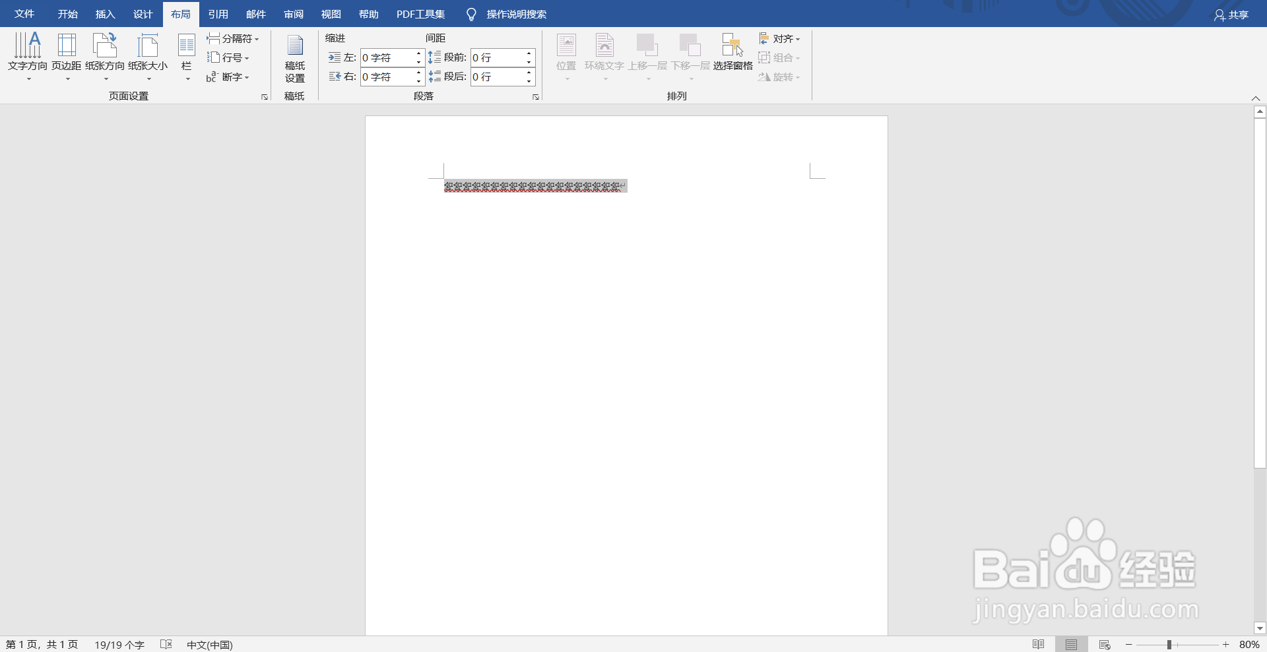Click the 共享 share icon

click(x=1219, y=15)
